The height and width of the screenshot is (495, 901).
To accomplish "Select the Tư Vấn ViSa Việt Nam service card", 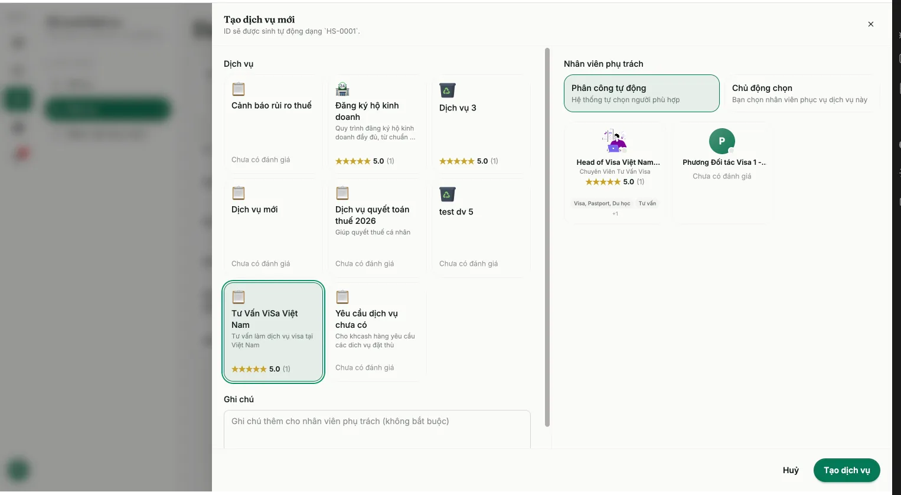I will tap(273, 332).
